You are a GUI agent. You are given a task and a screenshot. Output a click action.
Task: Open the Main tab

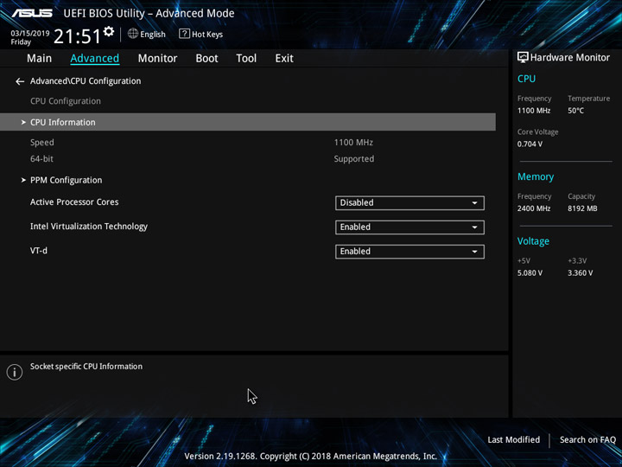click(x=39, y=59)
